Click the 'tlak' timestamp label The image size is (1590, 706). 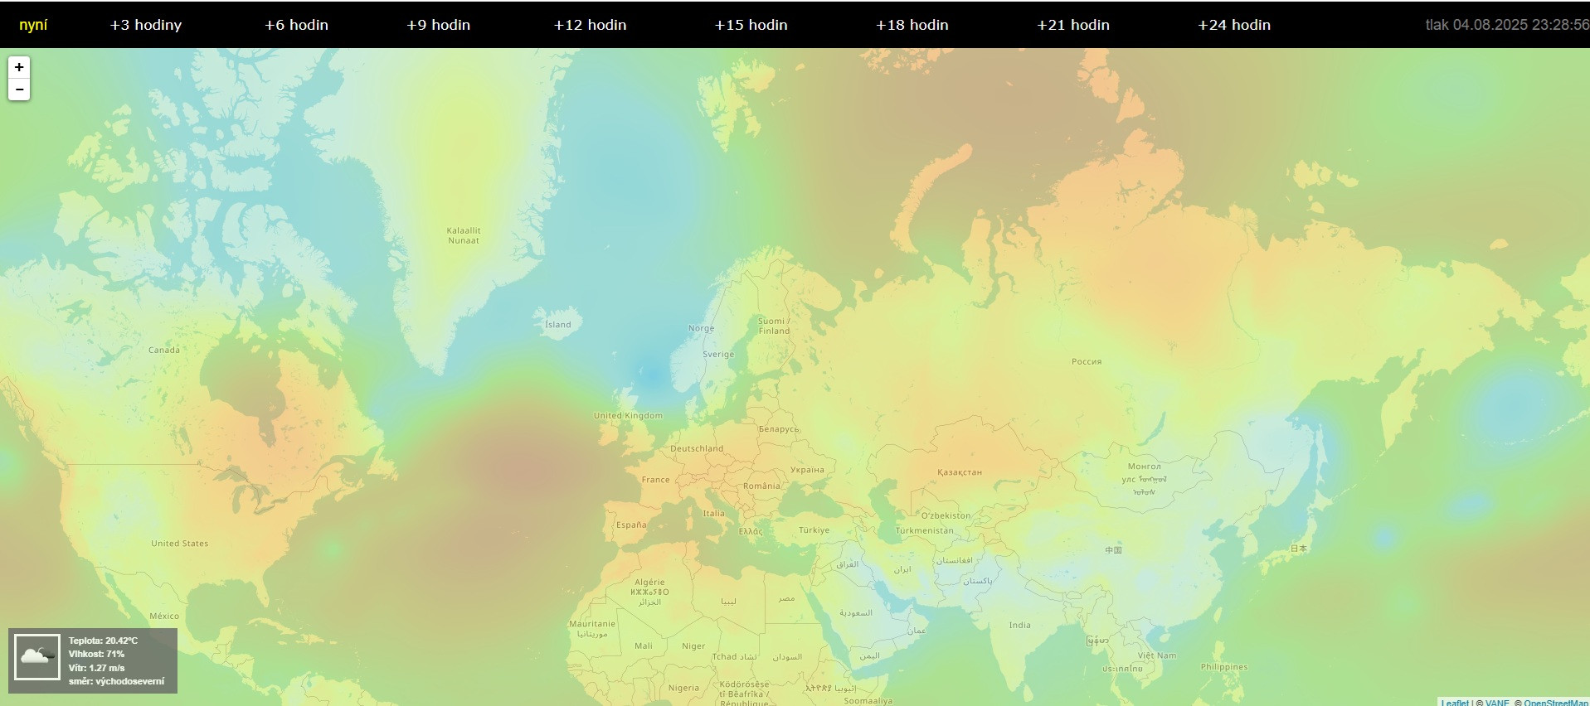click(1506, 25)
